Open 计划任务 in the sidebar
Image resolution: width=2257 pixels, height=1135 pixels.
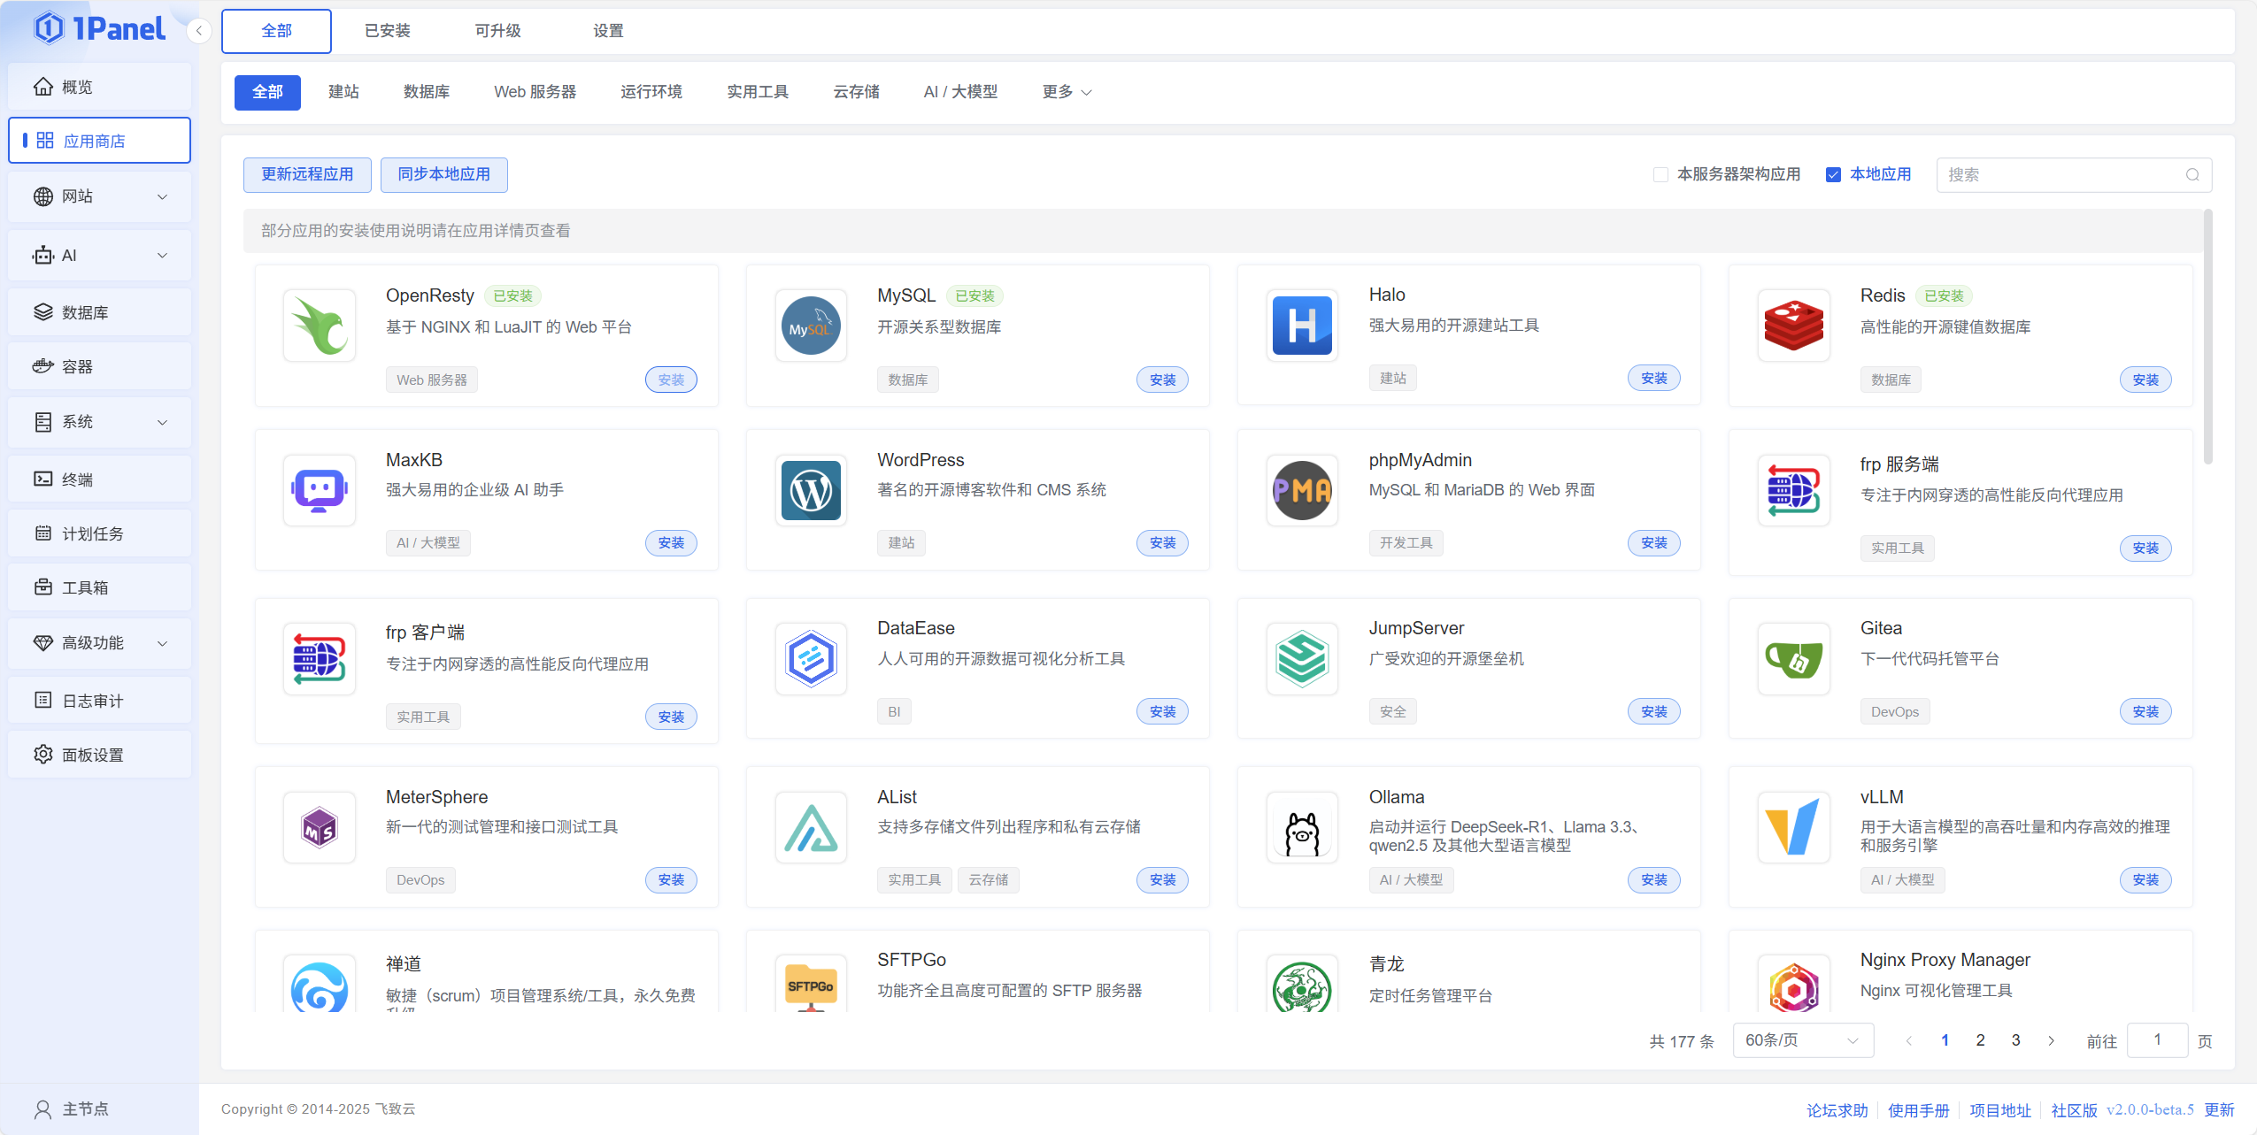[99, 533]
